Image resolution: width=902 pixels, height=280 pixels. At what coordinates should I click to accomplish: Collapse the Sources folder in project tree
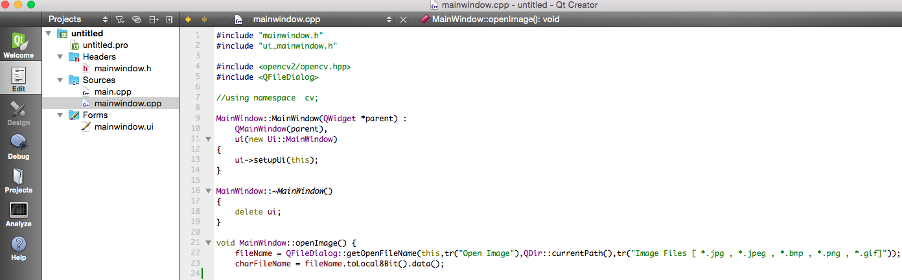pos(60,80)
